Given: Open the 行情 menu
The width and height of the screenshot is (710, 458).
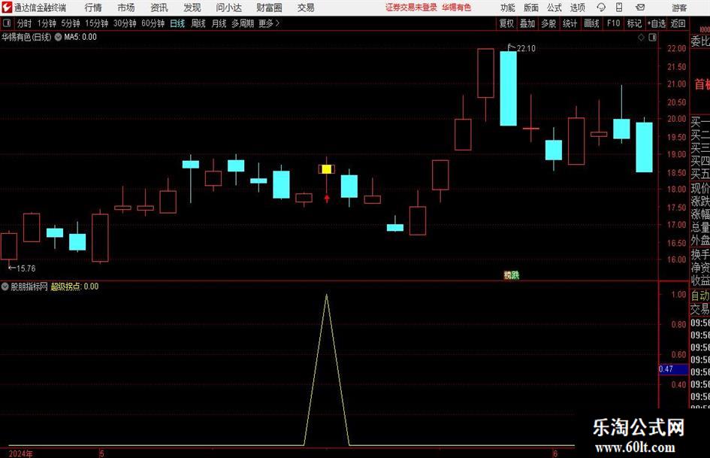Looking at the screenshot, I should 93,8.
